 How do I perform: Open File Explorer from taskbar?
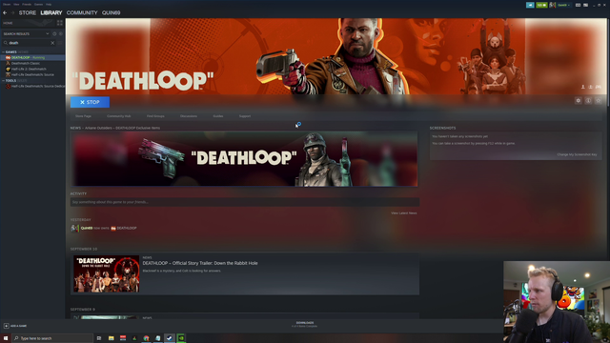pos(111,338)
